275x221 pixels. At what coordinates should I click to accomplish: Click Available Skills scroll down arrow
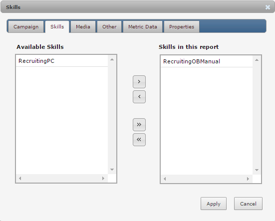pyautogui.click(x=112, y=170)
